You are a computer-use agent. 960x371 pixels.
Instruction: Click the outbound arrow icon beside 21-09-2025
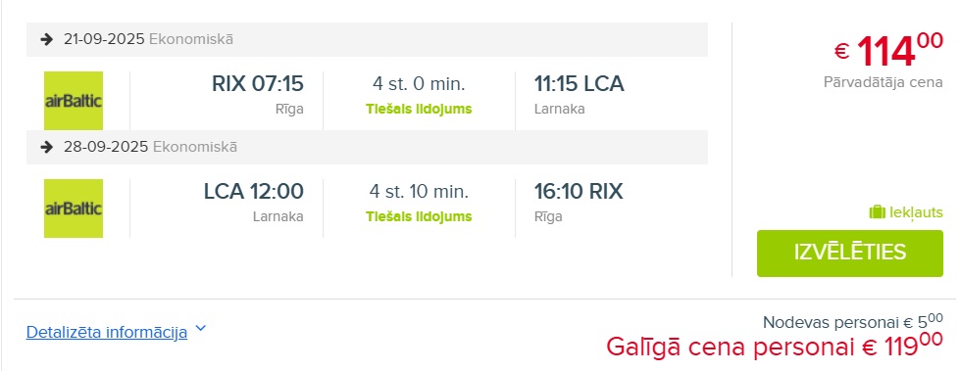pos(46,40)
